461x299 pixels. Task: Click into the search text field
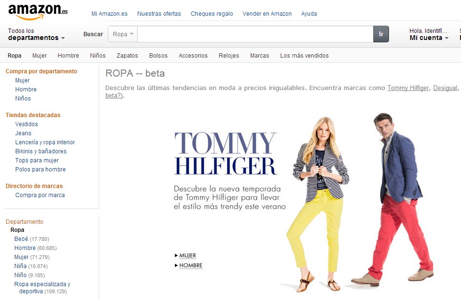[255, 34]
